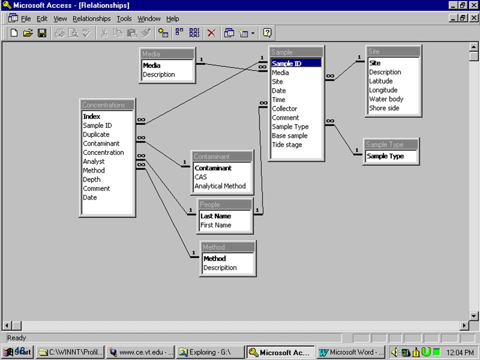Select Water body field in Site table
This screenshot has height=360, width=480.
click(x=393, y=99)
